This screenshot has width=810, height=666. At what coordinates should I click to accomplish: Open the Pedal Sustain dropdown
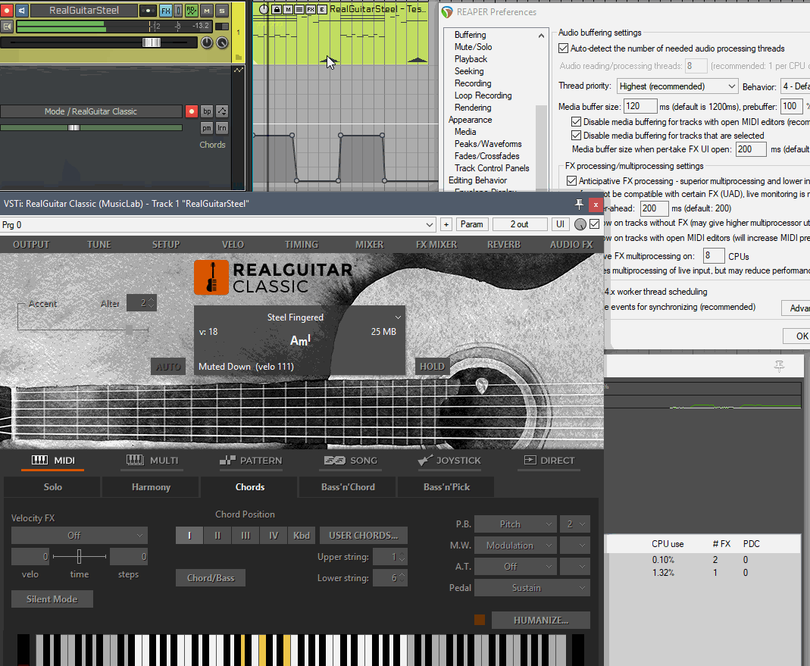pyautogui.click(x=532, y=588)
